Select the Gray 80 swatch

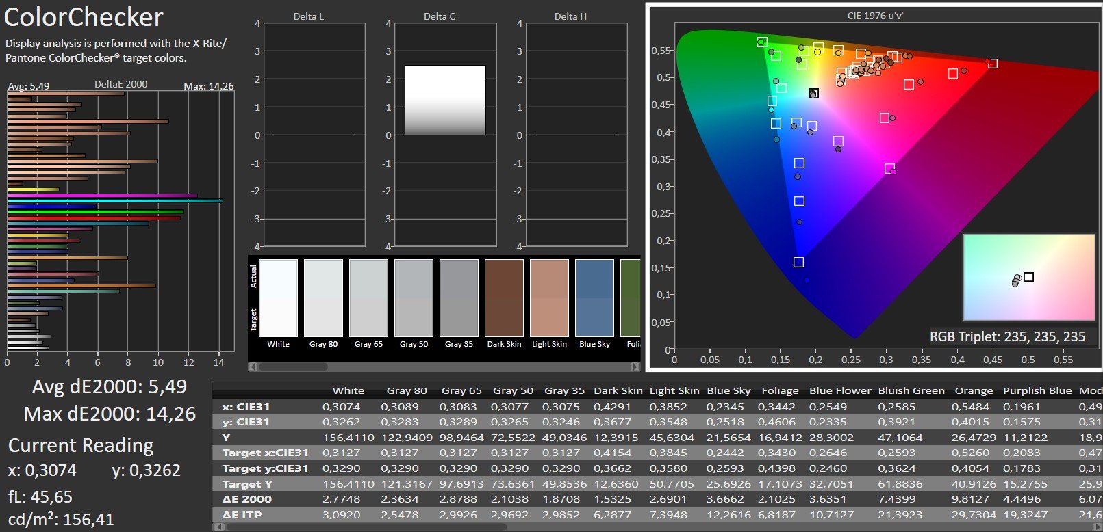(323, 298)
